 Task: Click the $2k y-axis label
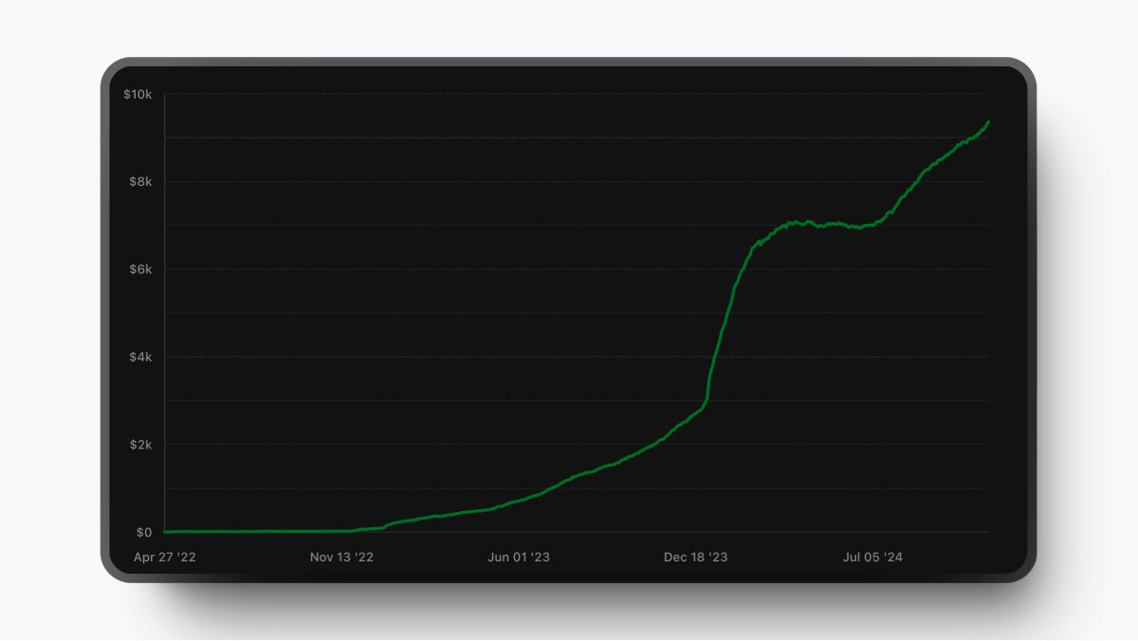(140, 445)
